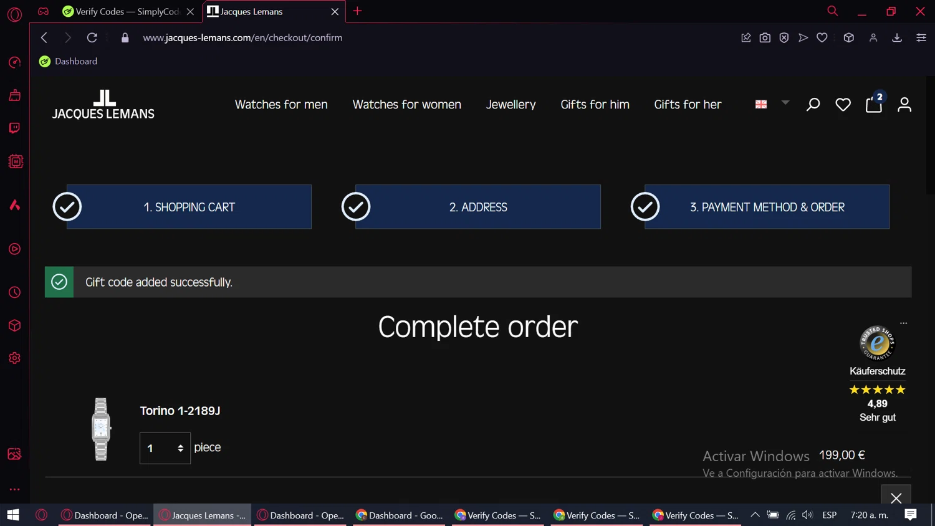This screenshot has width=935, height=526.
Task: Open GX Control speed dial icon
Action: (14, 62)
